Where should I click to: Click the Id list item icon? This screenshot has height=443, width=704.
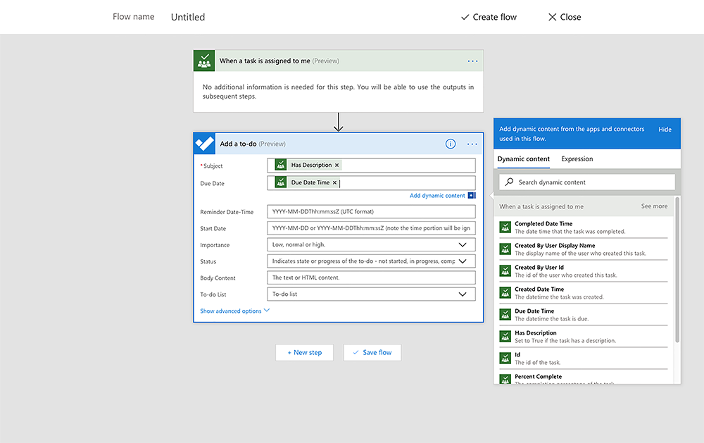coord(505,358)
